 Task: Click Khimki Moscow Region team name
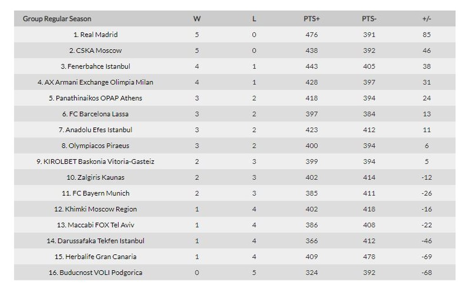tap(99, 209)
